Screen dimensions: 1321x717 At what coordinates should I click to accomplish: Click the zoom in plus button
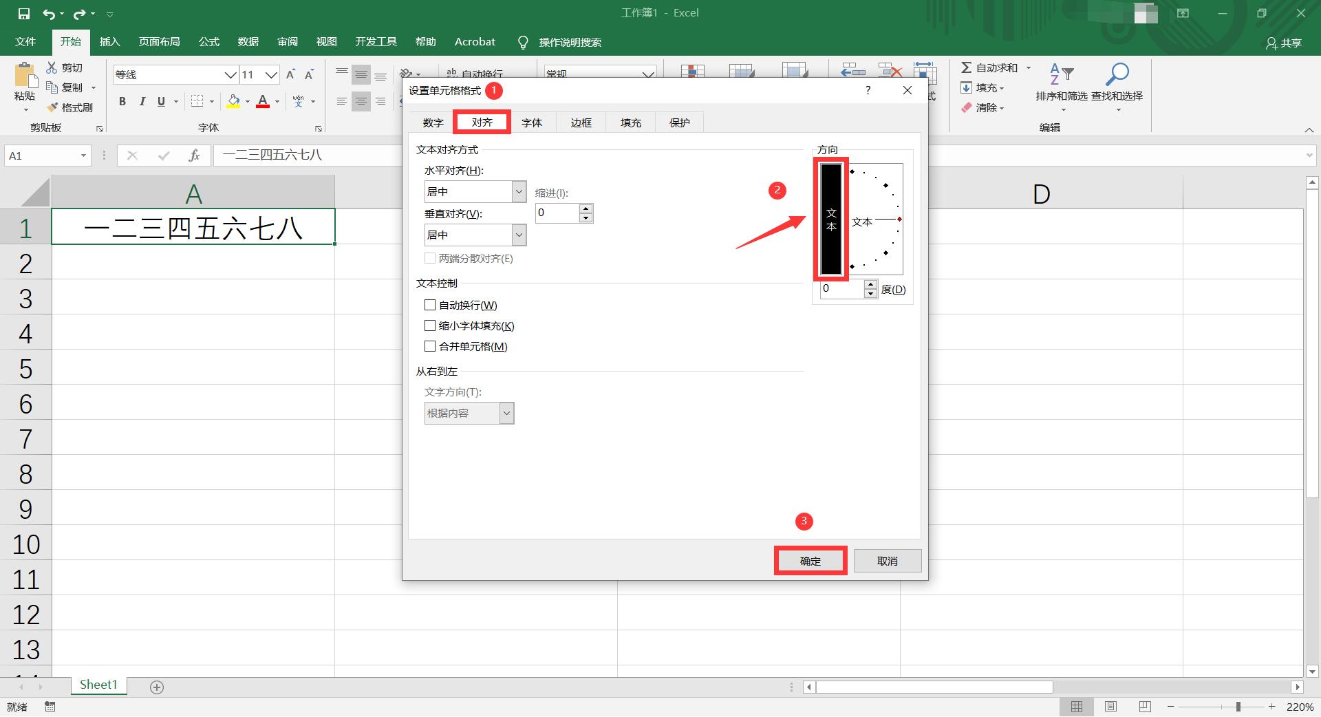point(1272,707)
